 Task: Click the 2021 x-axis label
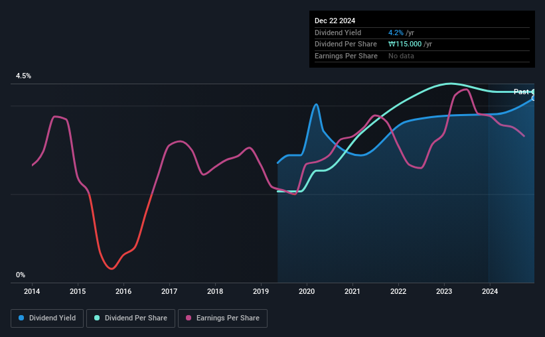tap(352, 291)
